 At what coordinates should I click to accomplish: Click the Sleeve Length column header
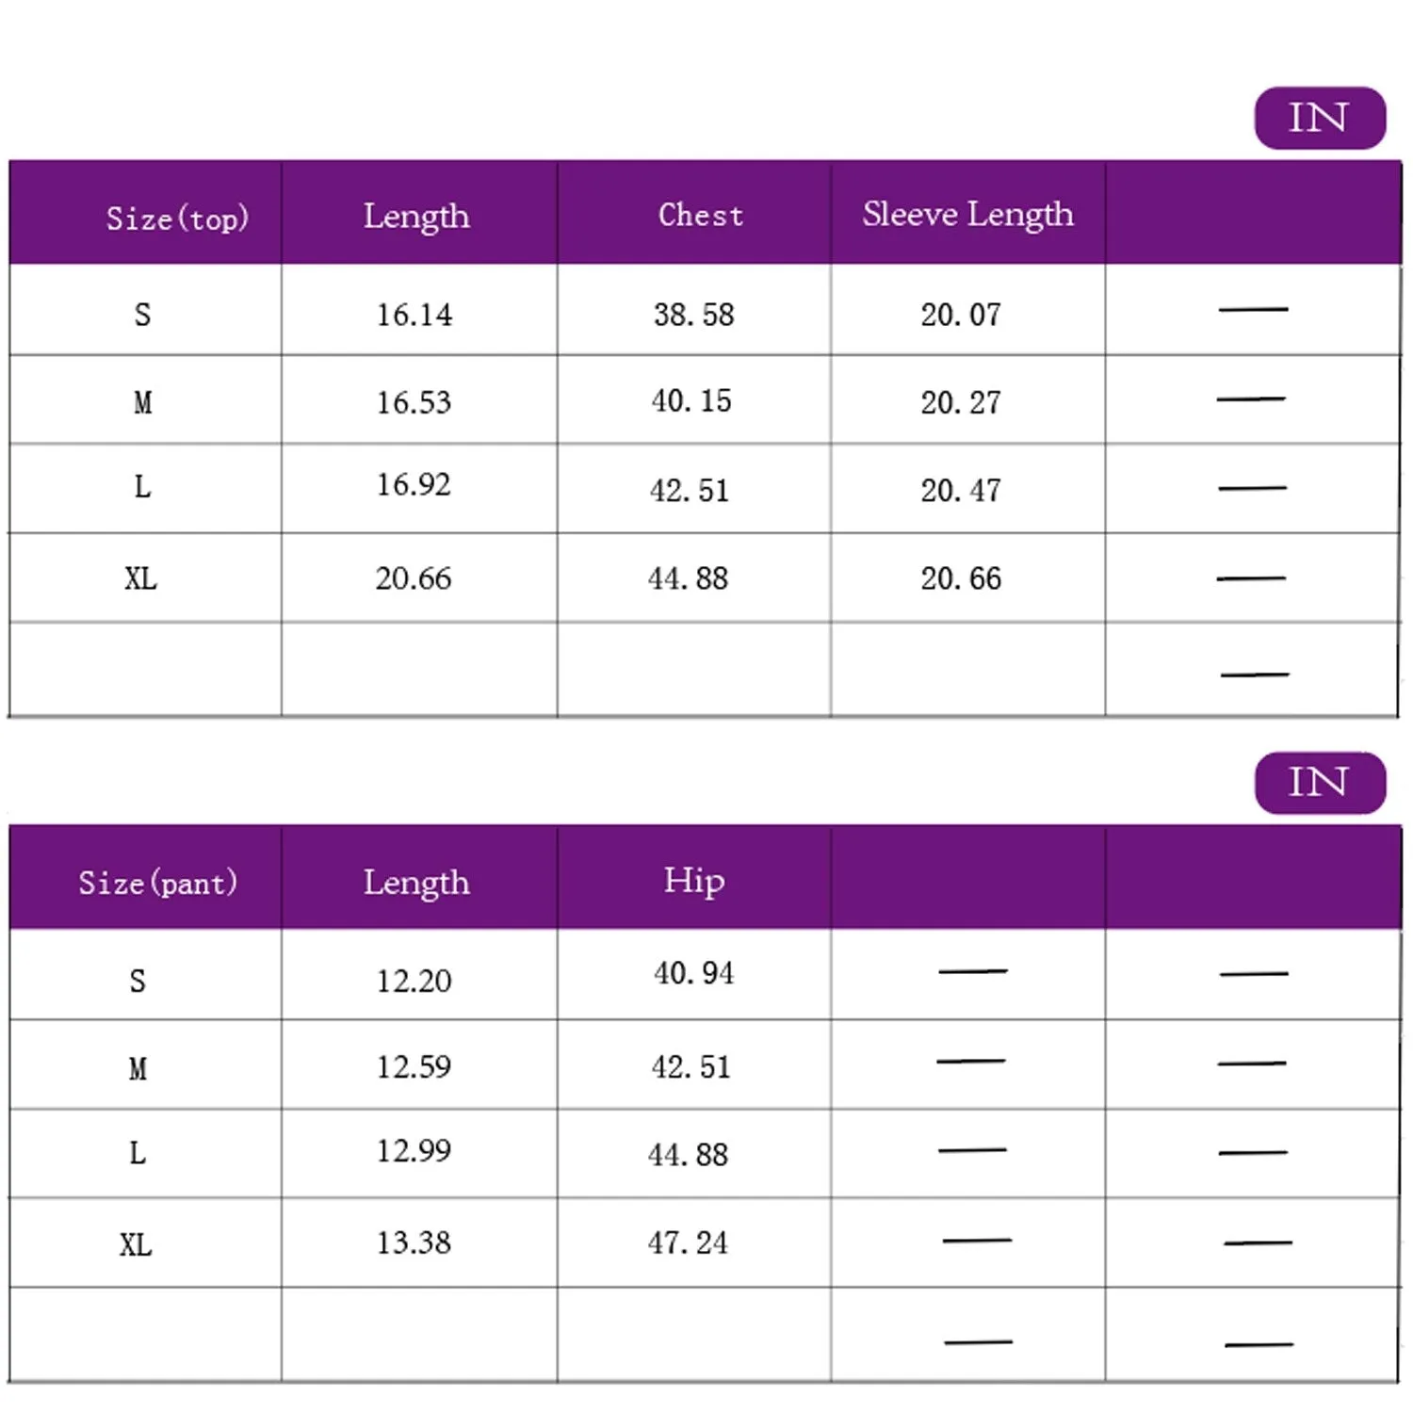point(967,215)
